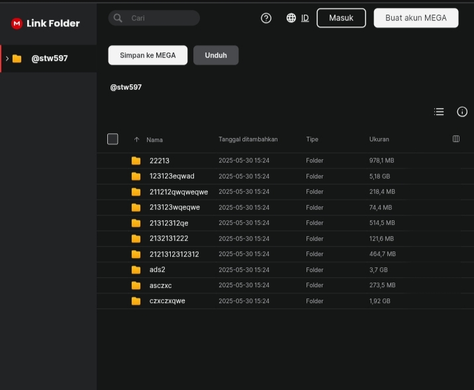The width and height of the screenshot is (474, 390).
Task: Select the folder name ads2
Action: click(x=157, y=270)
